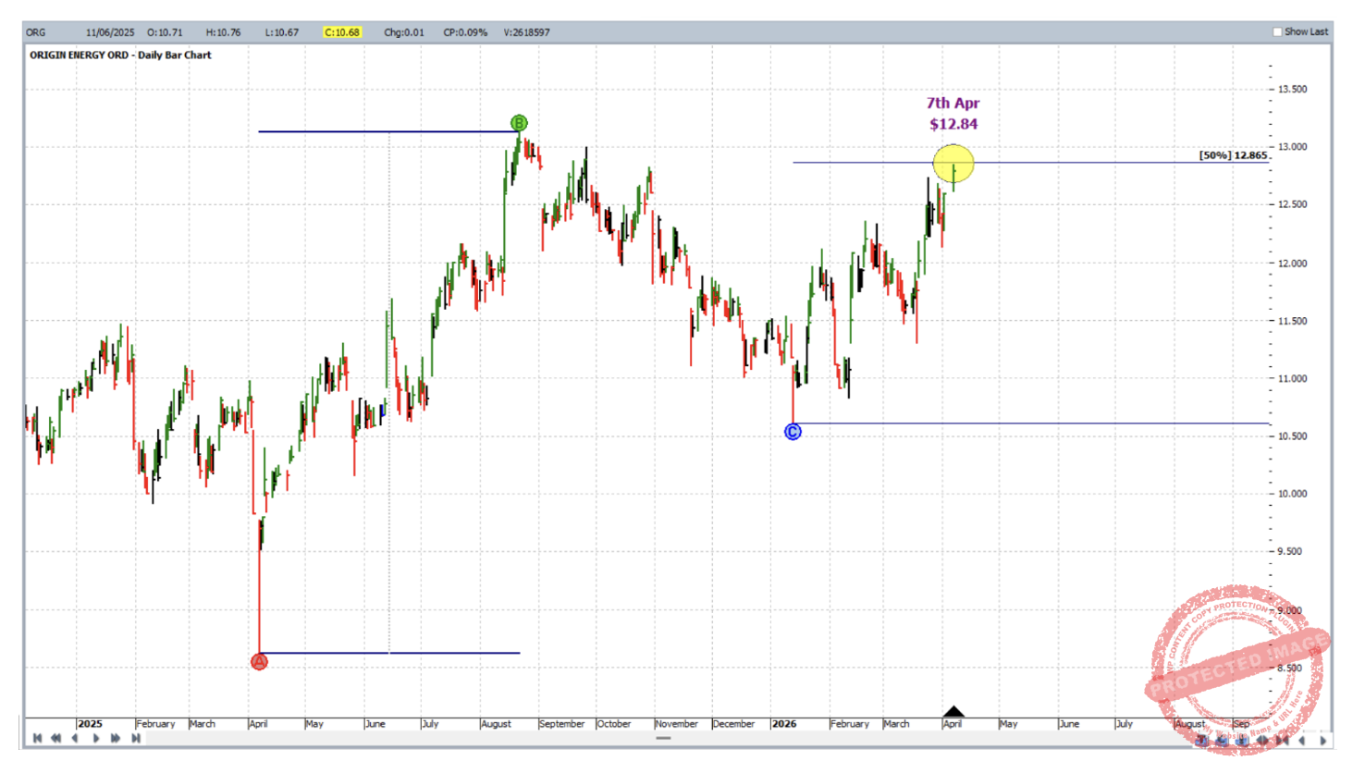The width and height of the screenshot is (1365, 773).
Task: Click the high value H:10.76
Action: [223, 32]
